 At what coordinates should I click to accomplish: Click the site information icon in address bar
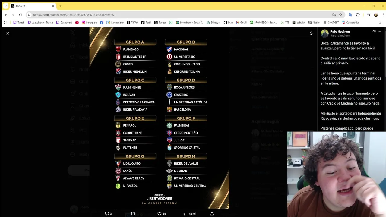pyautogui.click(x=29, y=15)
